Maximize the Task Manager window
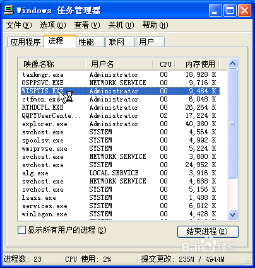The width and height of the screenshot is (255, 268). coord(230,11)
